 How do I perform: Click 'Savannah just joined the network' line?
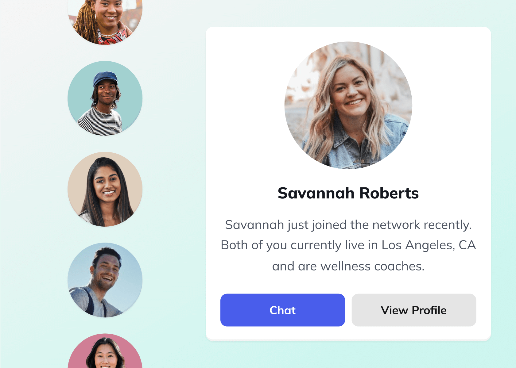[348, 225]
